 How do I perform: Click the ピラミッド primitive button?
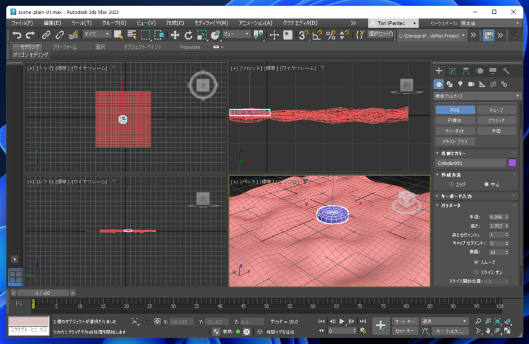pos(497,120)
